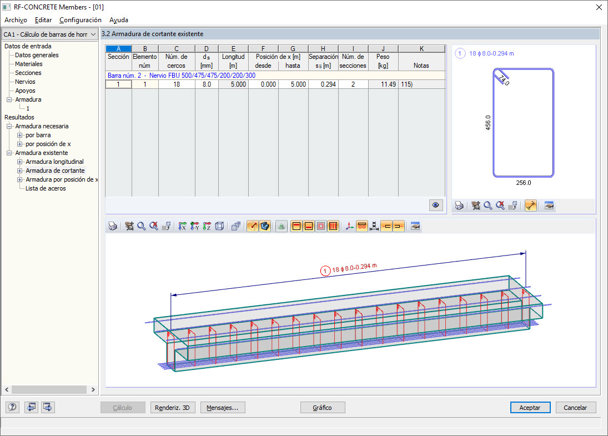Toggle stirrup (shear) reinforcement display
The image size is (608, 436).
333,226
